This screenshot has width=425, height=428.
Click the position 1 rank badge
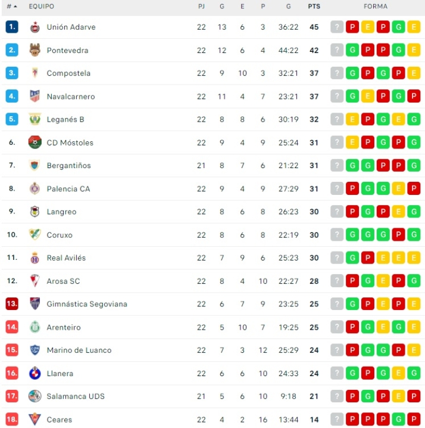click(x=12, y=27)
